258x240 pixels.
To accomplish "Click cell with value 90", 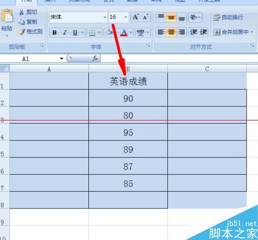I will click(128, 98).
